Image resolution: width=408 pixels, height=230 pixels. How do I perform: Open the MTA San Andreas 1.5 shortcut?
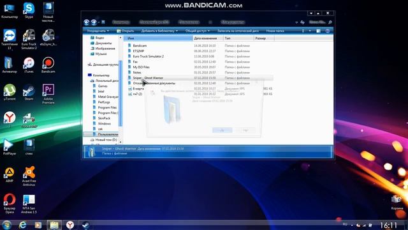(x=29, y=204)
